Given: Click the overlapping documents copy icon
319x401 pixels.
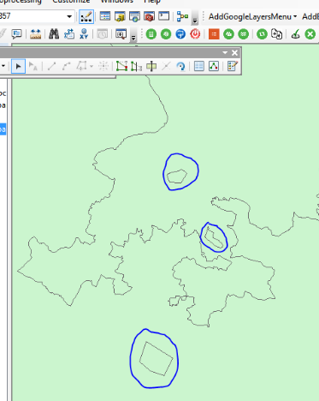Looking at the screenshot, I should pyautogui.click(x=276, y=34).
